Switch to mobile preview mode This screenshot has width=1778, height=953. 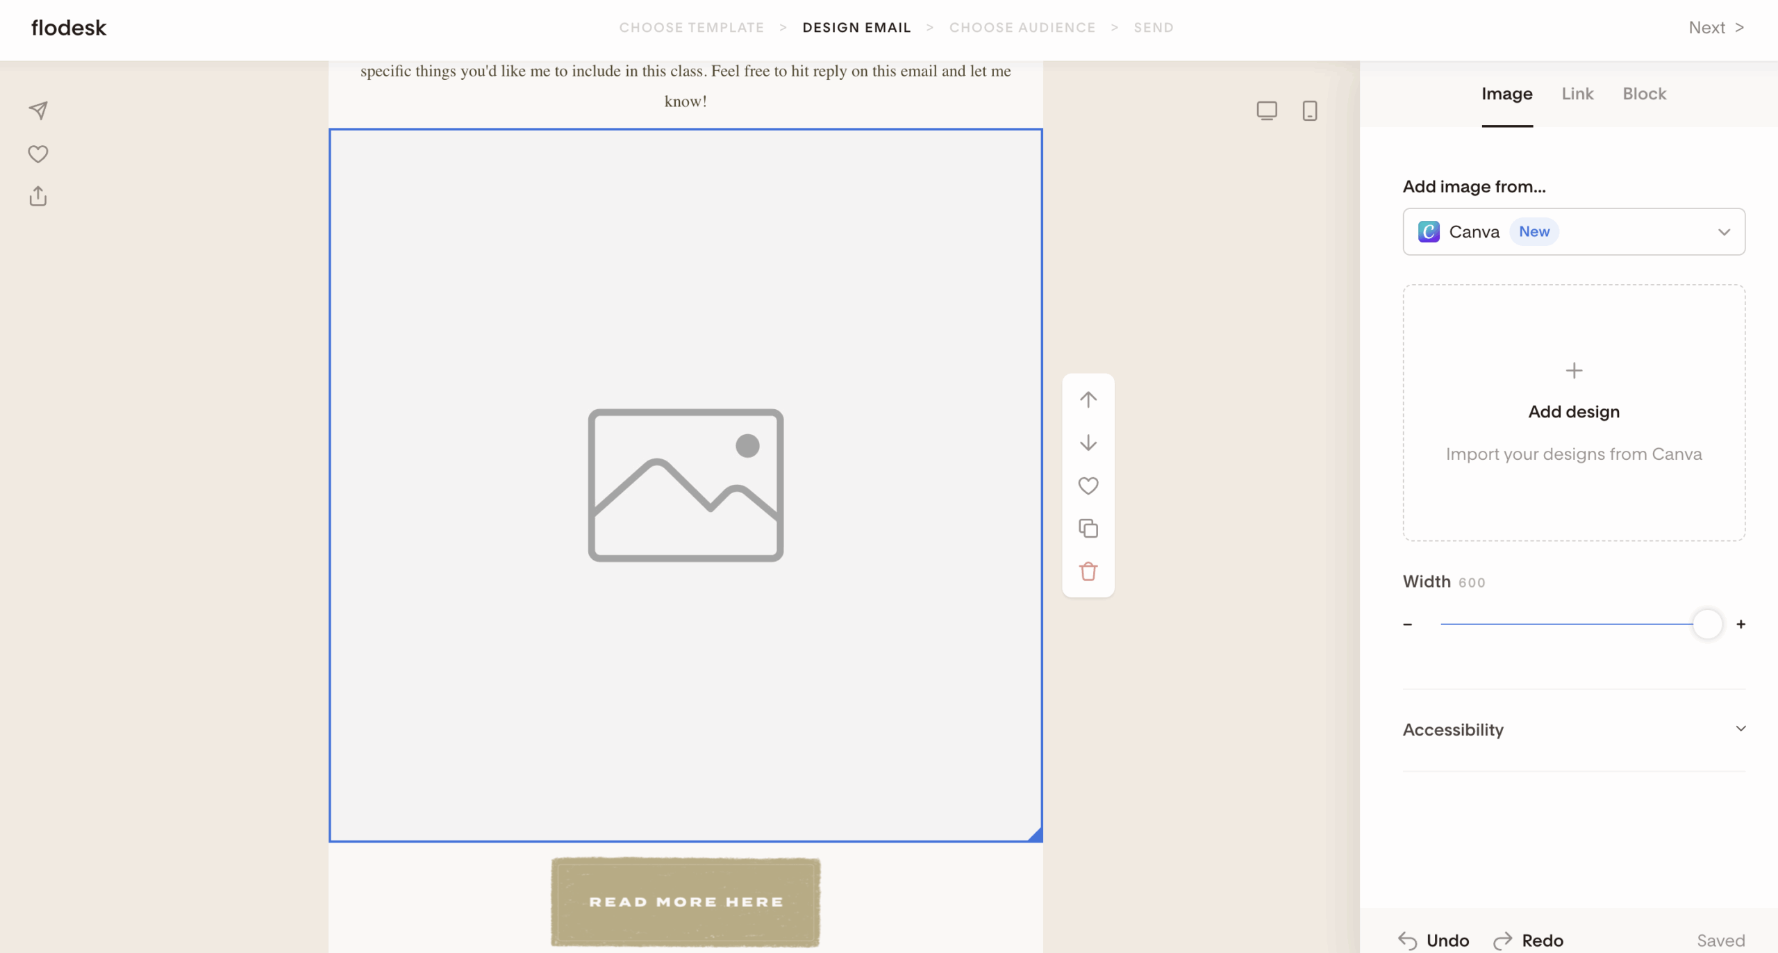tap(1310, 110)
